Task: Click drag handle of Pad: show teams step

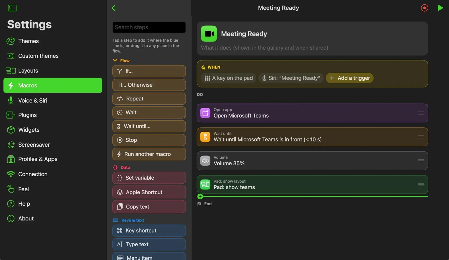Action: (421, 184)
